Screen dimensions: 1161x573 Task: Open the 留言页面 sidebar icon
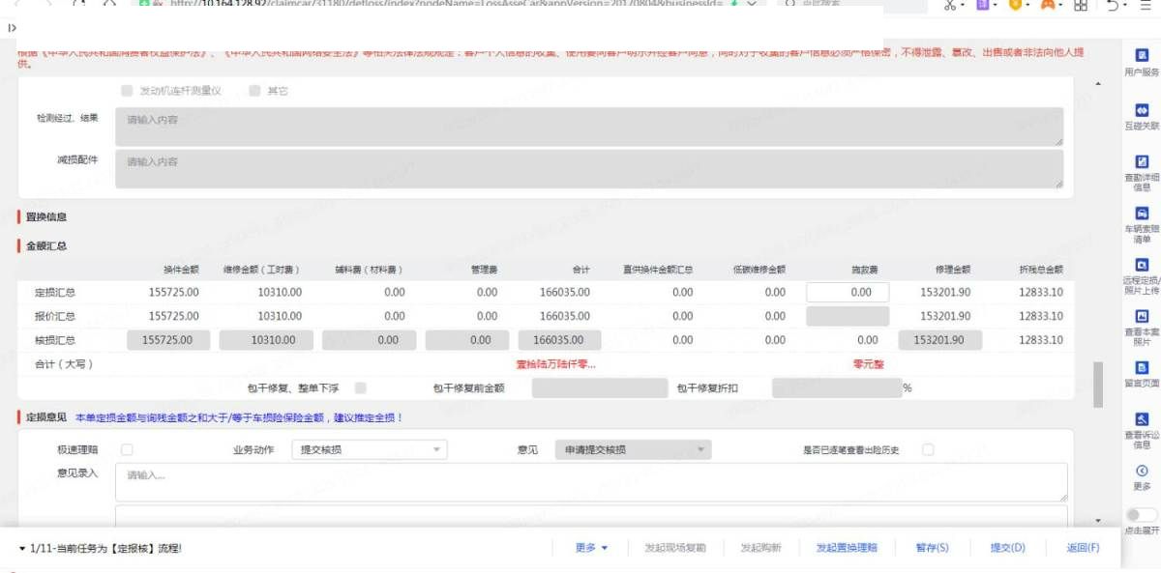pos(1142,368)
